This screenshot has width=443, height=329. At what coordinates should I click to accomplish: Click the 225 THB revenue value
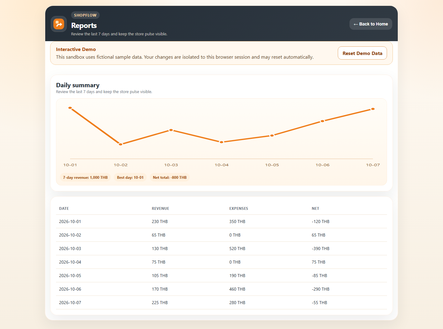click(x=160, y=303)
